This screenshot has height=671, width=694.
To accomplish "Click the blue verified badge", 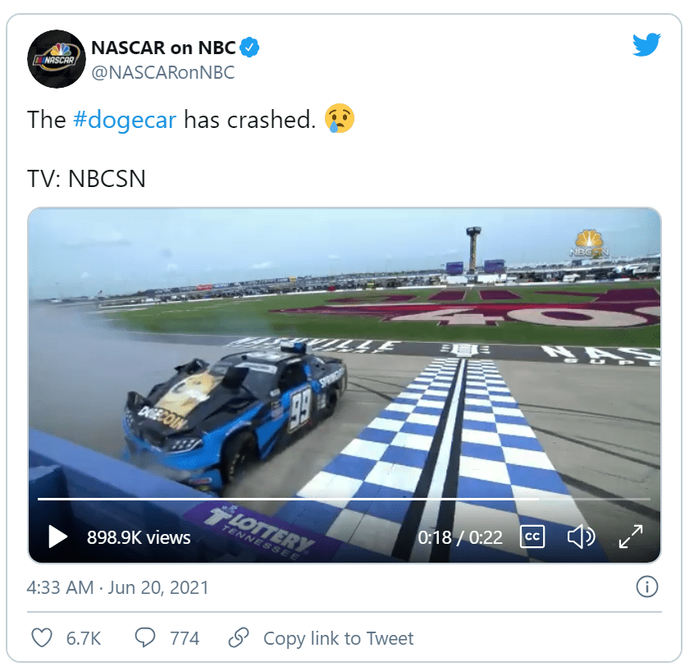I will click(250, 48).
